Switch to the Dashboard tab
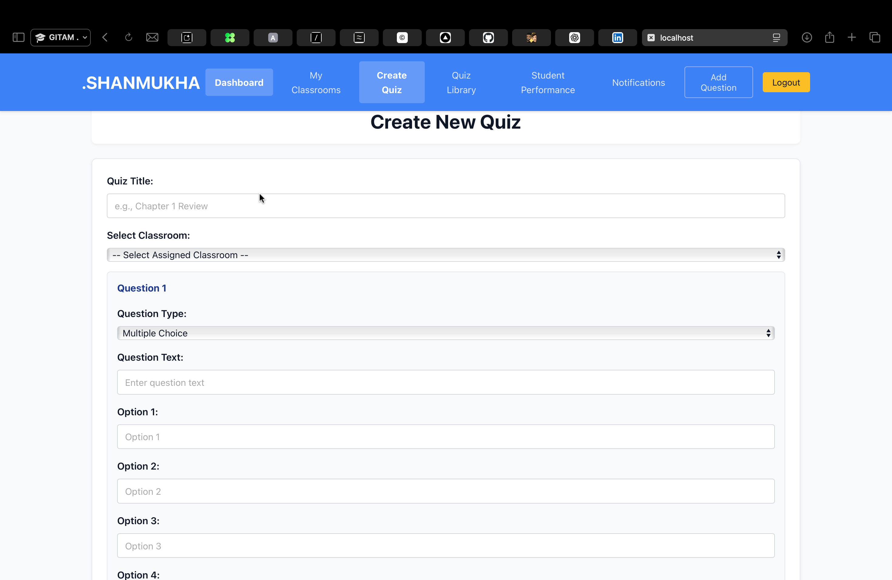892x580 pixels. click(x=239, y=82)
